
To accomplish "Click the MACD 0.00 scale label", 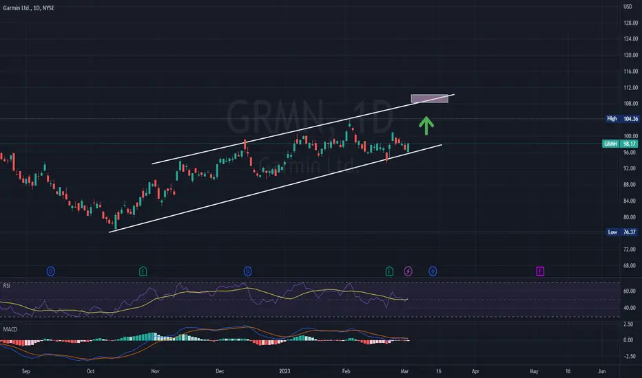I will (628, 340).
